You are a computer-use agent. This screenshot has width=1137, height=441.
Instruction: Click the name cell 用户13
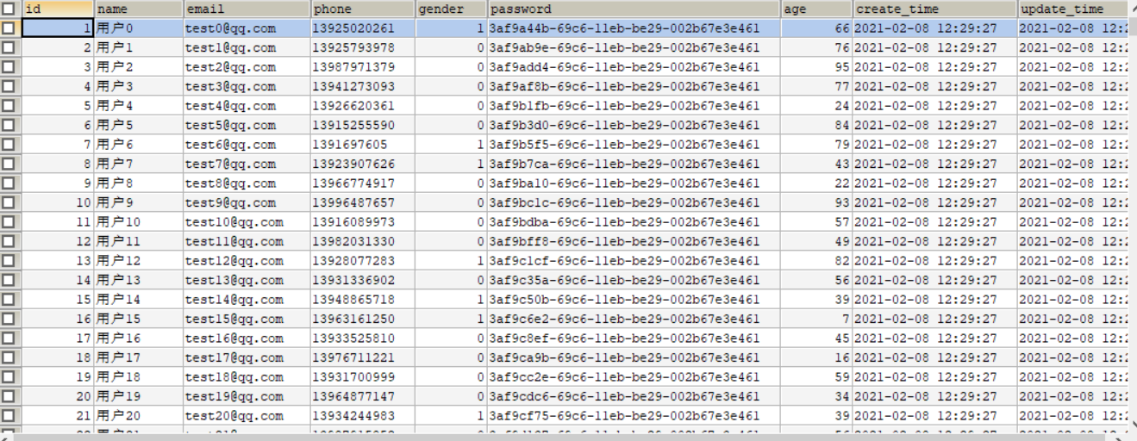139,280
